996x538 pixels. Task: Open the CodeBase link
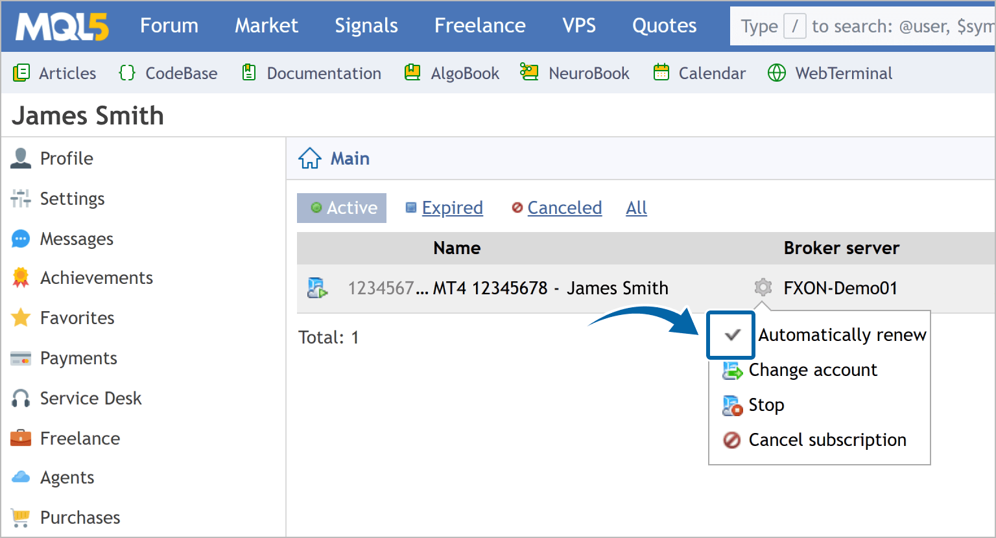click(x=182, y=73)
